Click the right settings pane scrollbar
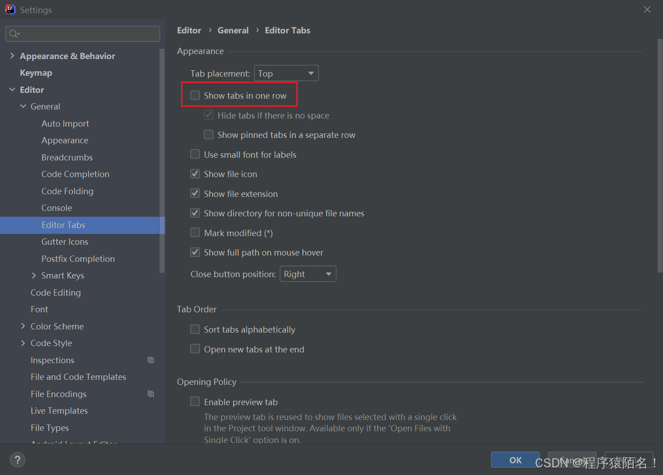The height and width of the screenshot is (475, 663). click(x=660, y=156)
